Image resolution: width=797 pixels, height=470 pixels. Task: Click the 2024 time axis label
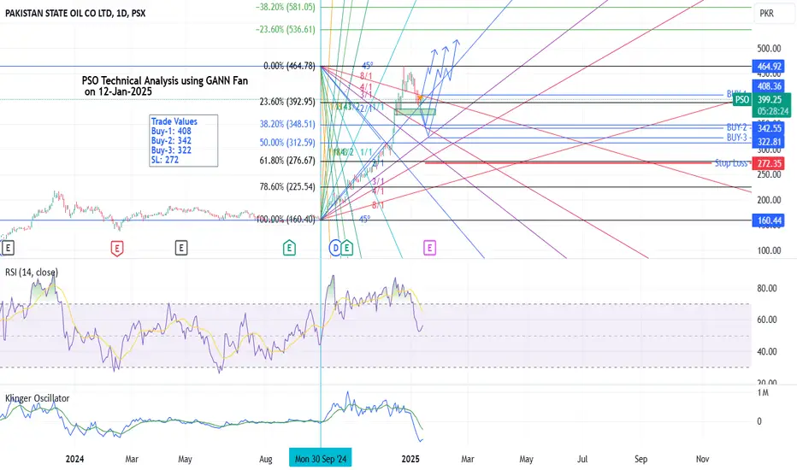[x=74, y=459]
